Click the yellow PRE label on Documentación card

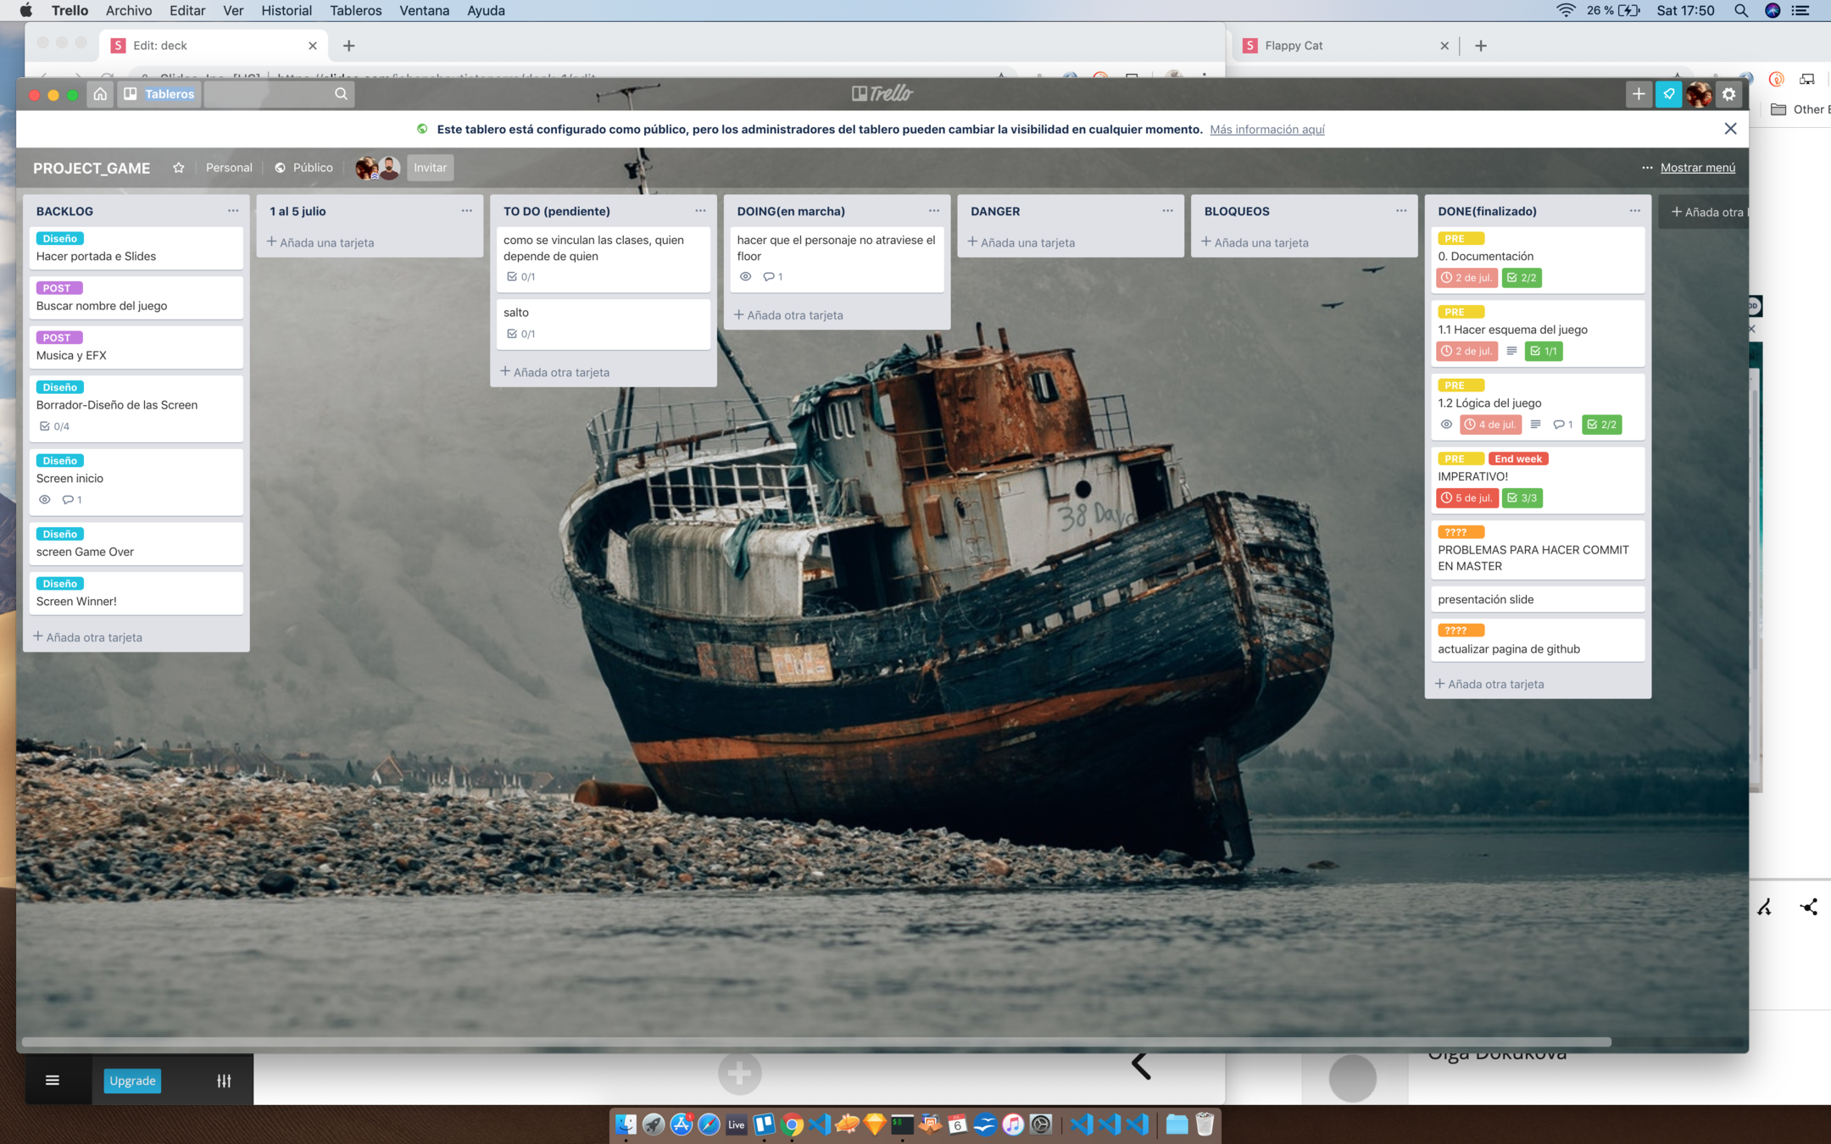[1460, 239]
